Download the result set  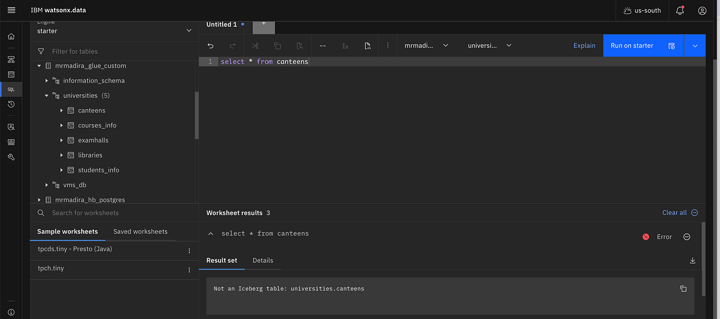[692, 260]
